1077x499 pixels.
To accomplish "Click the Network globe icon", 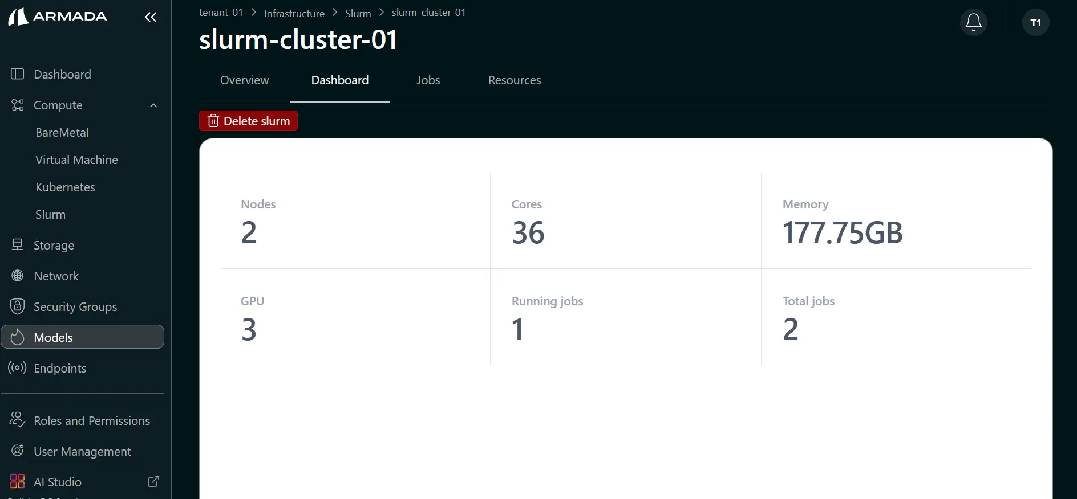I will (x=18, y=276).
